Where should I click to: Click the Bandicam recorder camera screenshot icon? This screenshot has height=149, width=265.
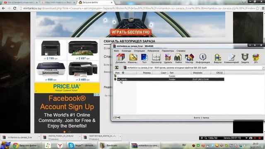click(x=251, y=138)
